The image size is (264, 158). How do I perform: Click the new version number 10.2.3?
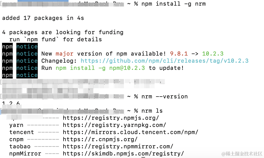coord(213,54)
